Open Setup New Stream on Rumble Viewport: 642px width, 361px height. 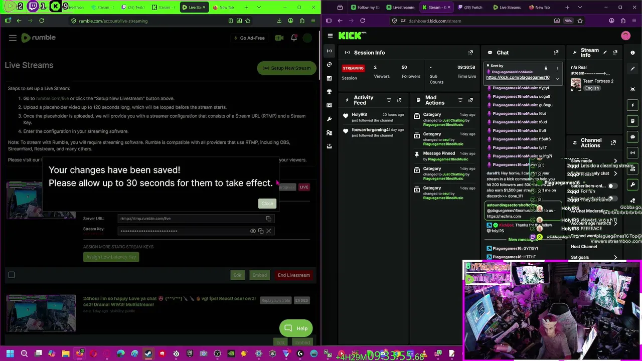coord(287,68)
